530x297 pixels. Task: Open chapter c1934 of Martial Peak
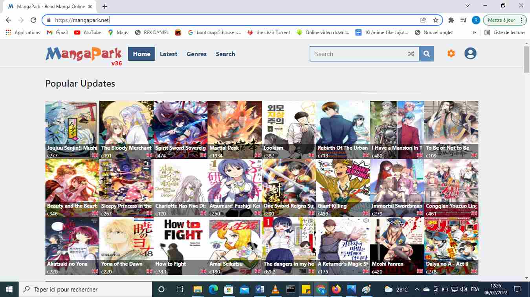pos(216,156)
